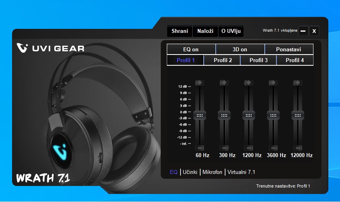Reset settings with Ponastavi button
Viewport: 340px width, 202px height.
(289, 49)
